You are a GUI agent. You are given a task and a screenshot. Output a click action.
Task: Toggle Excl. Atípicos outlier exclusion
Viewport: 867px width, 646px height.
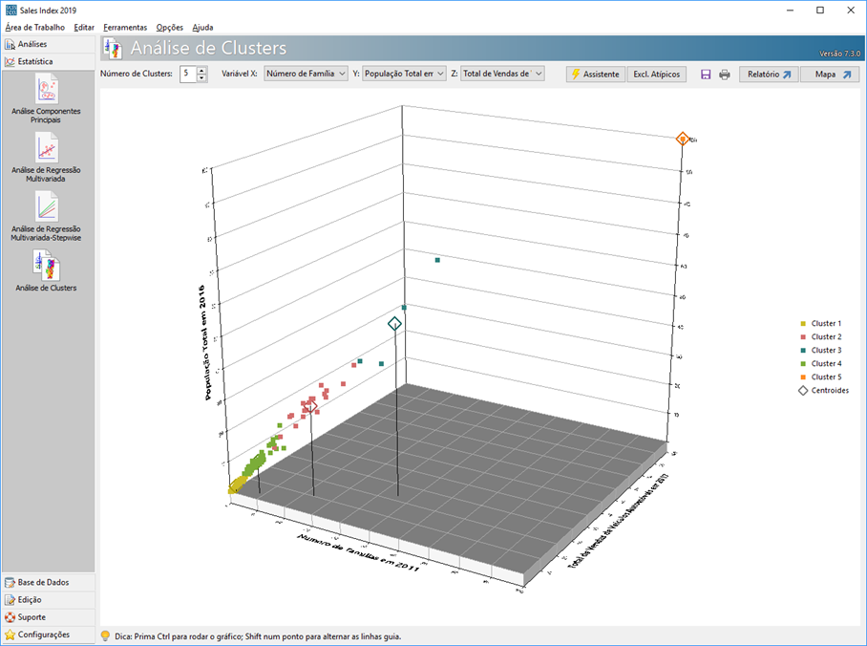click(x=657, y=75)
